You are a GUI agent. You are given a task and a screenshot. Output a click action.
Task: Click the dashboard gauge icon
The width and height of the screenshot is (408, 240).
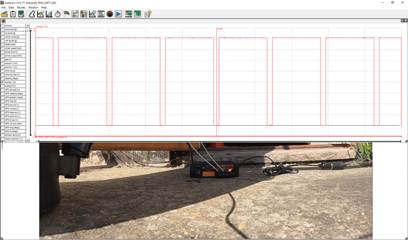pyautogui.click(x=110, y=14)
